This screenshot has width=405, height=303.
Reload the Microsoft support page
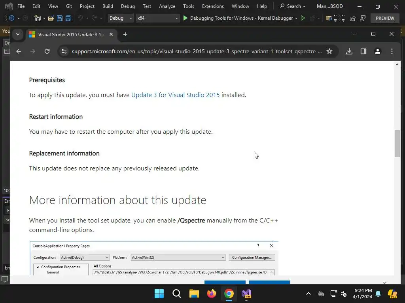(x=47, y=51)
